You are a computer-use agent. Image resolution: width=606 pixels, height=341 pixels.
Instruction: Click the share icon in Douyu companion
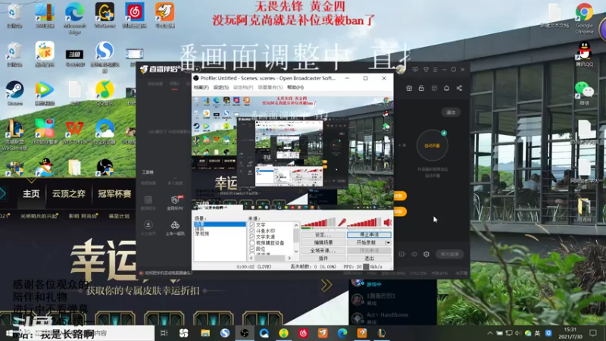459,88
